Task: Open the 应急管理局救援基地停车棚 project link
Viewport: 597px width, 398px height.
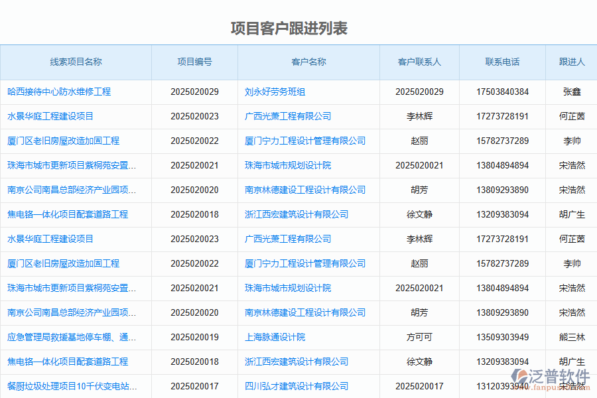Action: pos(72,337)
